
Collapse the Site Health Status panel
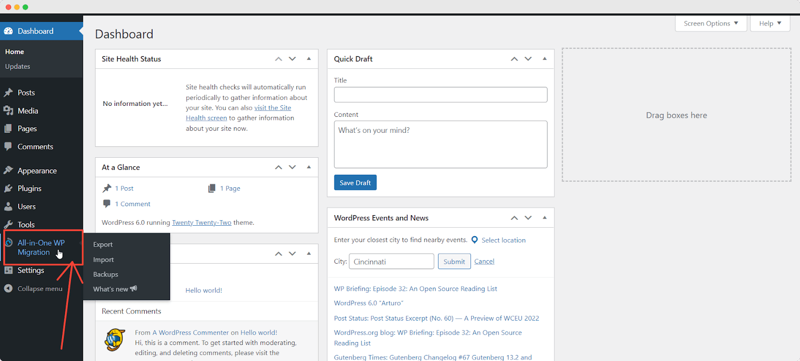(x=309, y=59)
